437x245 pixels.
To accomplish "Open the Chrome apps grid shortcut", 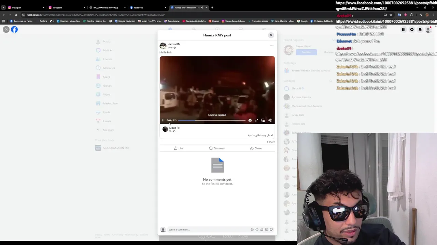I will tap(3, 21).
